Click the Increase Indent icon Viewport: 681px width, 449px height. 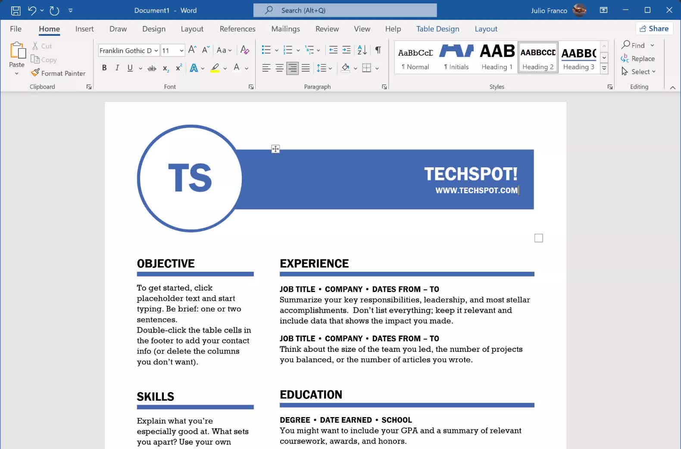pos(346,50)
